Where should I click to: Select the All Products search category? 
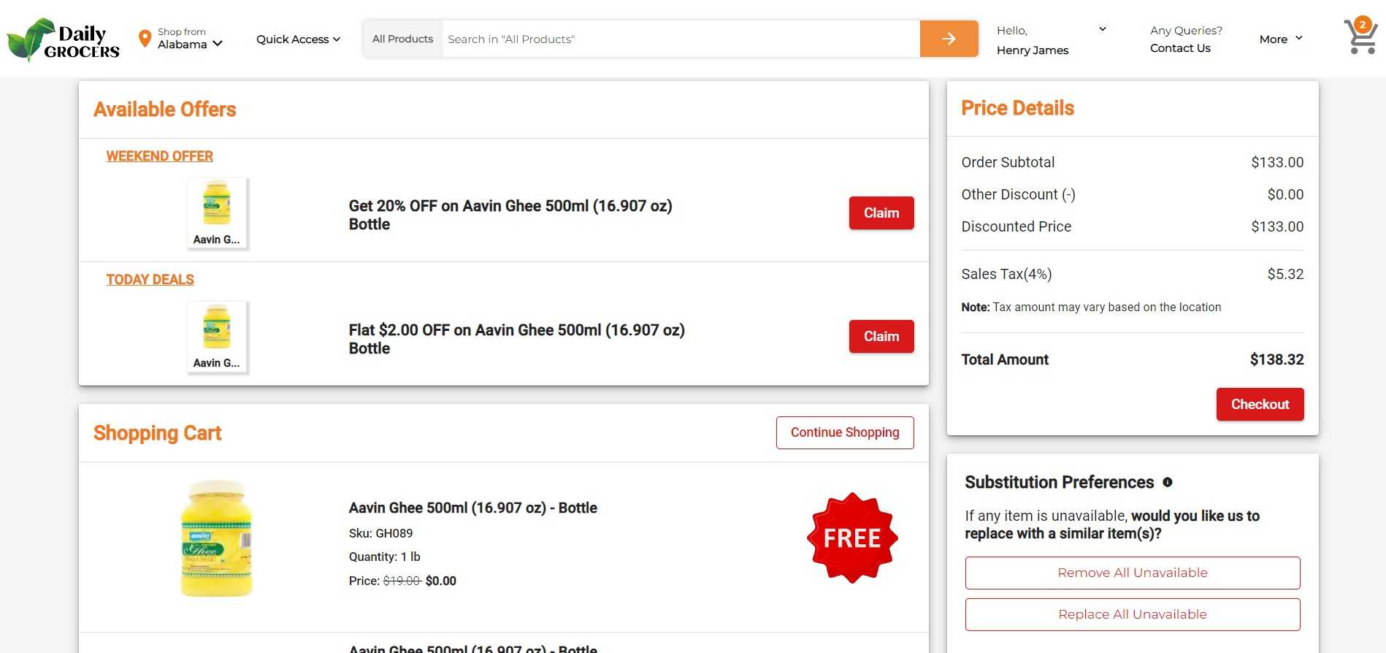[x=402, y=39]
